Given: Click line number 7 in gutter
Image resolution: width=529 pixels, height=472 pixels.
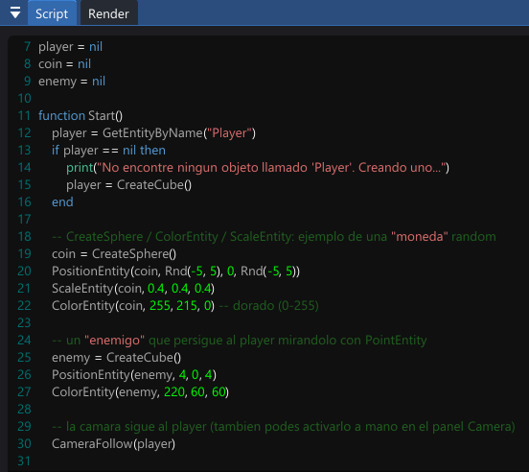Looking at the screenshot, I should click(x=28, y=47).
